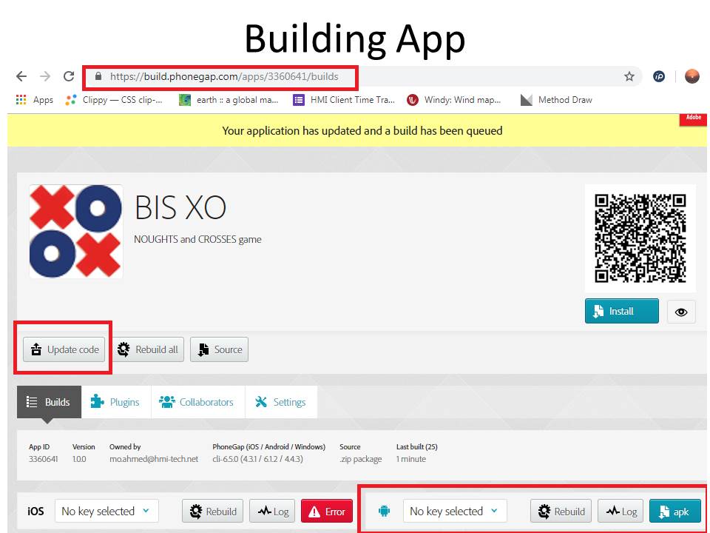The height and width of the screenshot is (533, 710).
Task: Toggle app visibility with eye button
Action: (x=681, y=312)
